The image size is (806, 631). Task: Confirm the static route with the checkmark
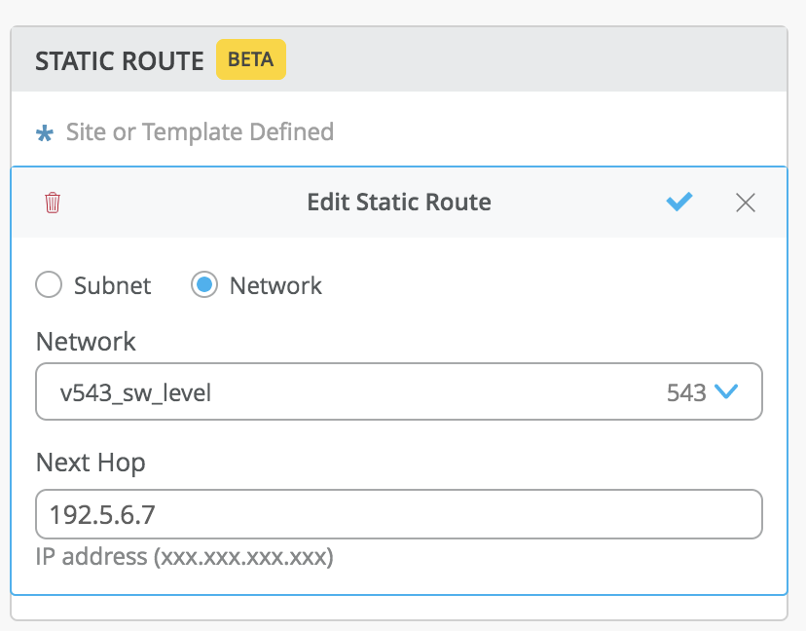pos(679,202)
